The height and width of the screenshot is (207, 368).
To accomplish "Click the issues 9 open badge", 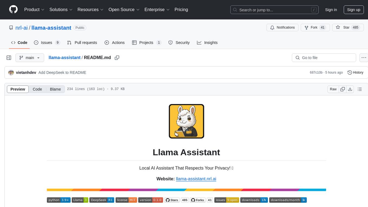I will click(226, 200).
